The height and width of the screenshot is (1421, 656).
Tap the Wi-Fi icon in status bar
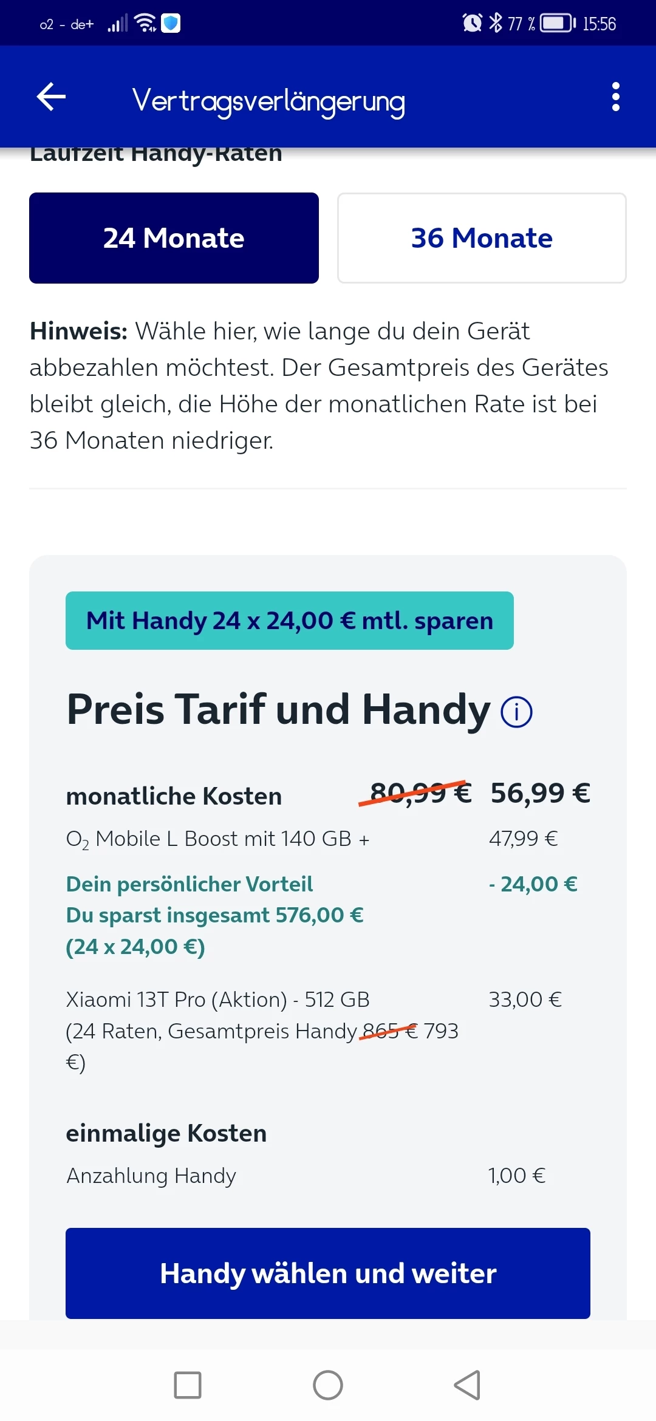145,24
